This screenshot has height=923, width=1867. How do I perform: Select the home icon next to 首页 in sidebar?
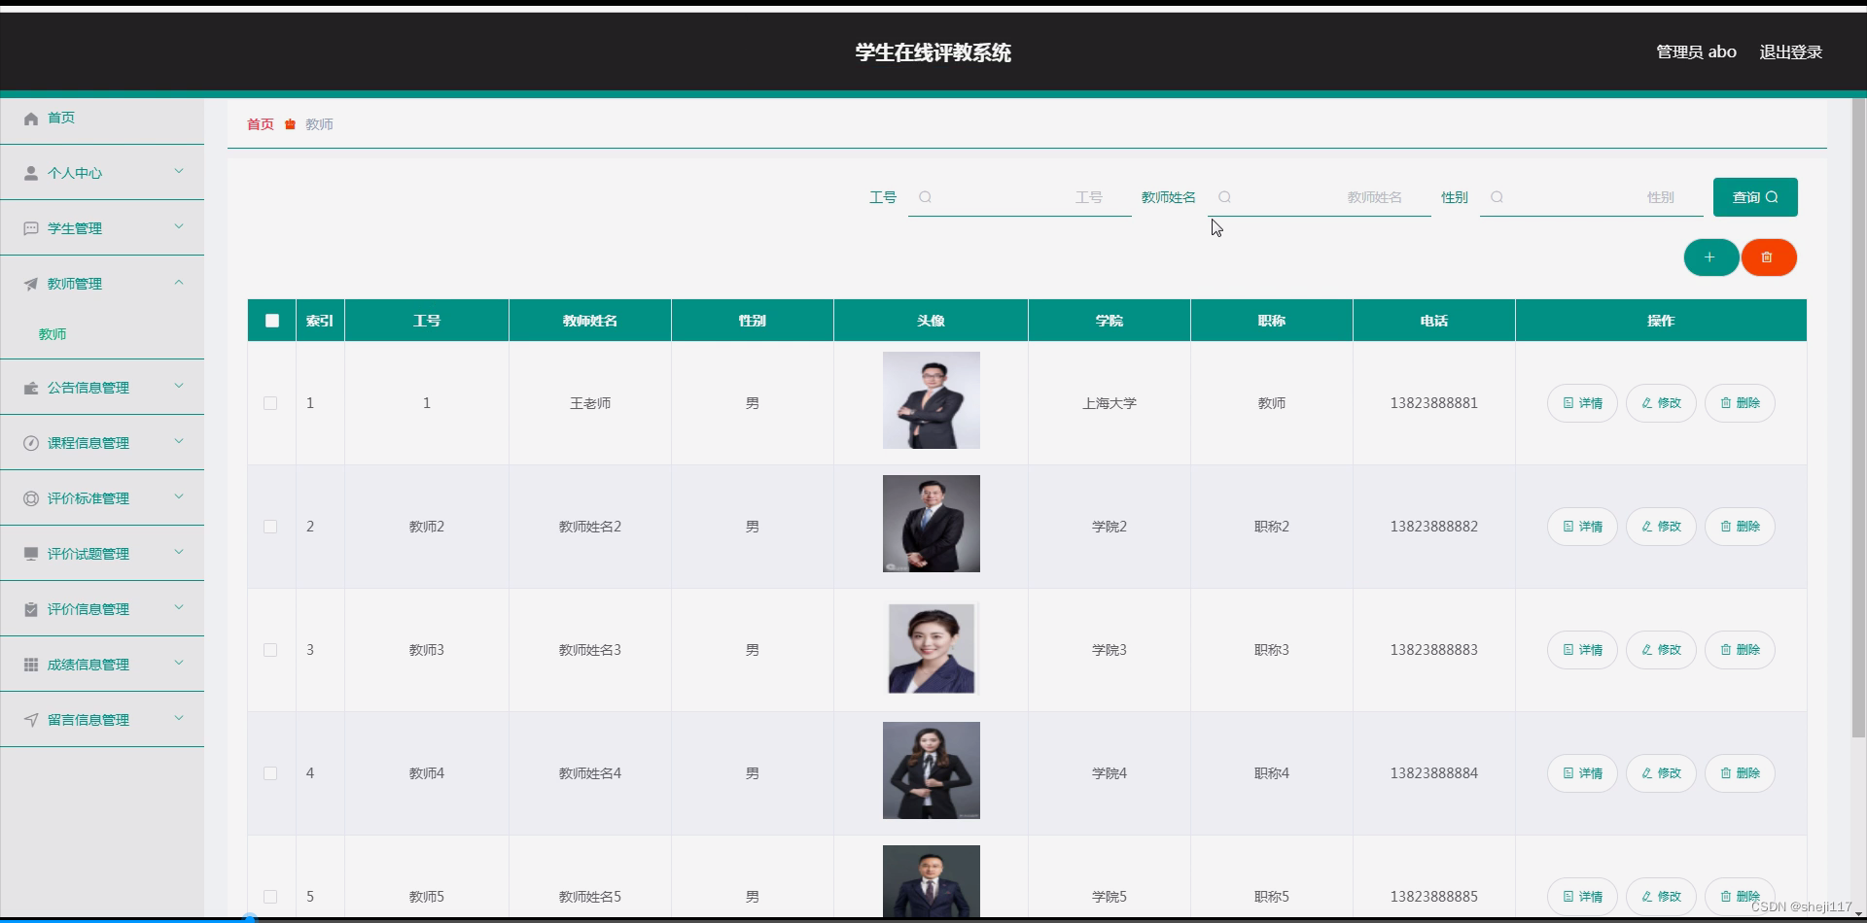(x=30, y=118)
